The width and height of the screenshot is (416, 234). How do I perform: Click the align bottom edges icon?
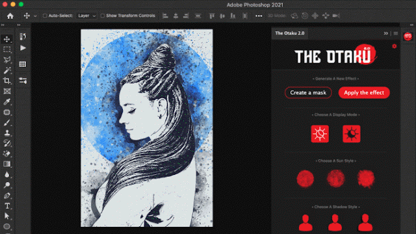tap(233, 16)
